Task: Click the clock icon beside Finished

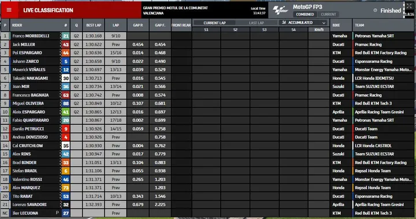Action: click(375, 10)
